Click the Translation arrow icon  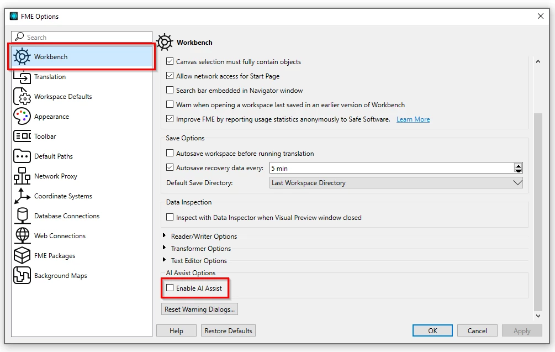[x=22, y=77]
